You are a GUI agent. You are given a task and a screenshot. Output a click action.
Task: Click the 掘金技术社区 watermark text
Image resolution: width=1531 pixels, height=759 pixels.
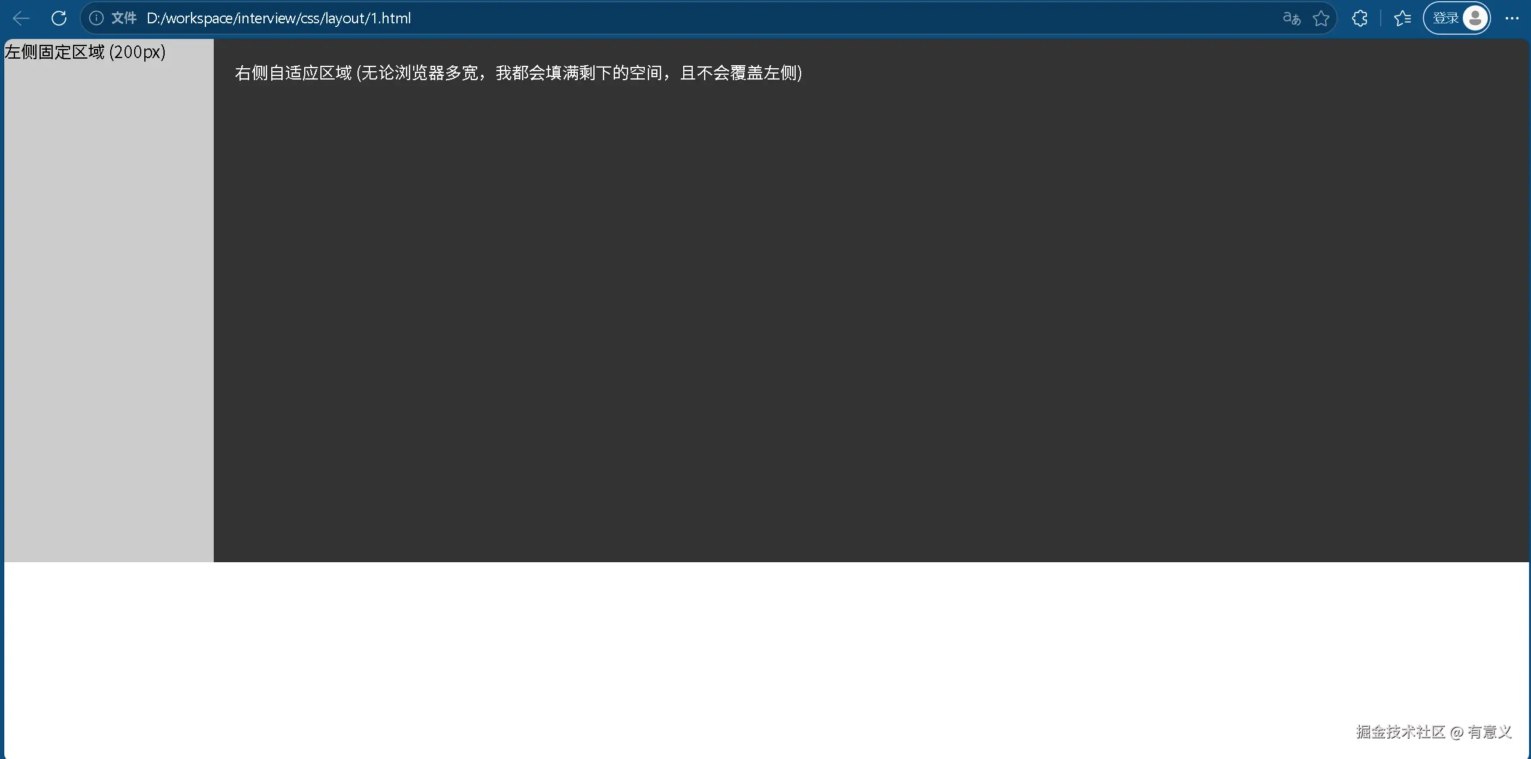click(1400, 732)
